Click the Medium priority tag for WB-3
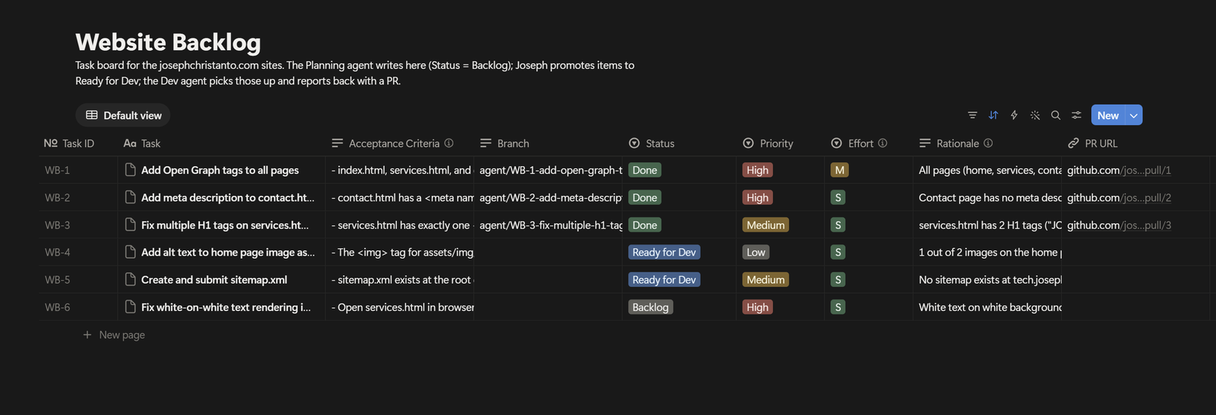Image resolution: width=1216 pixels, height=415 pixels. tap(765, 225)
